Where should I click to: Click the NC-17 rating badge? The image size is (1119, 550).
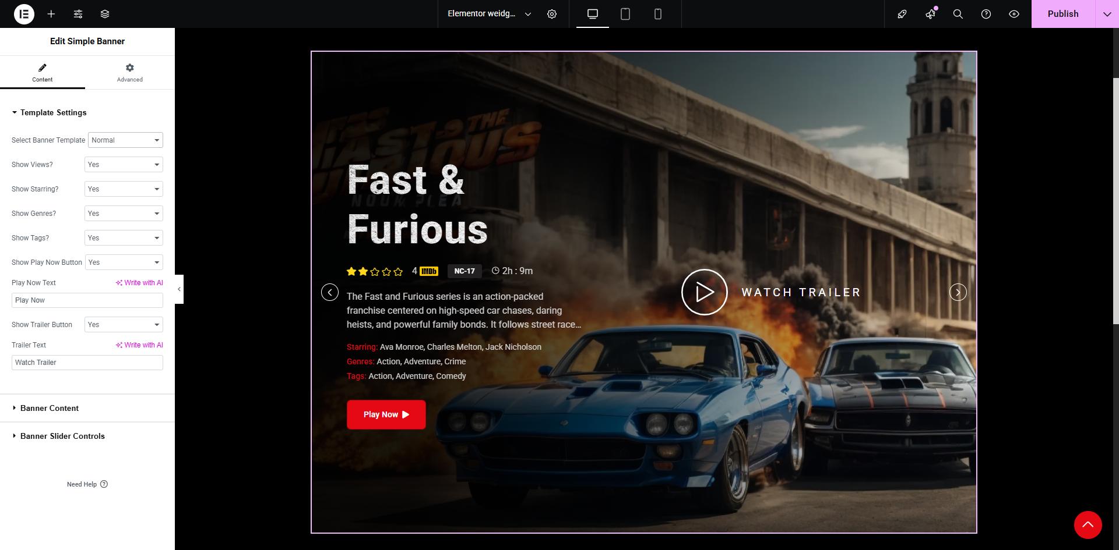[465, 271]
